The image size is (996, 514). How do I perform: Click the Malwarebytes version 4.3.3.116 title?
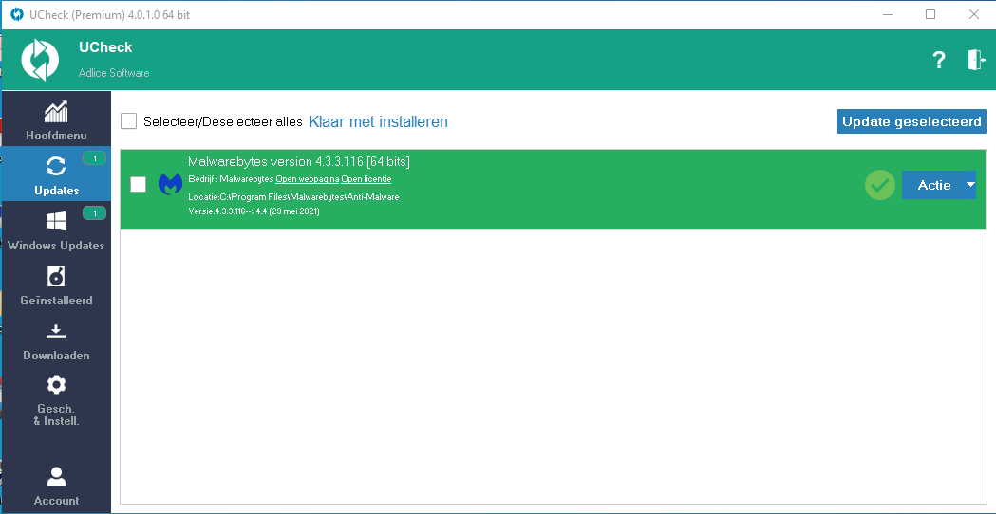pyautogui.click(x=299, y=162)
